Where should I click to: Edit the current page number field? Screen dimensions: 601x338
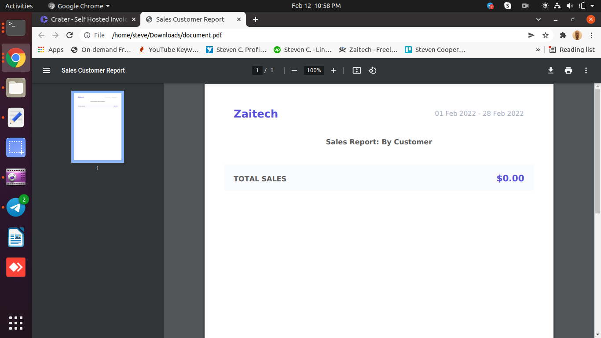[257, 70]
